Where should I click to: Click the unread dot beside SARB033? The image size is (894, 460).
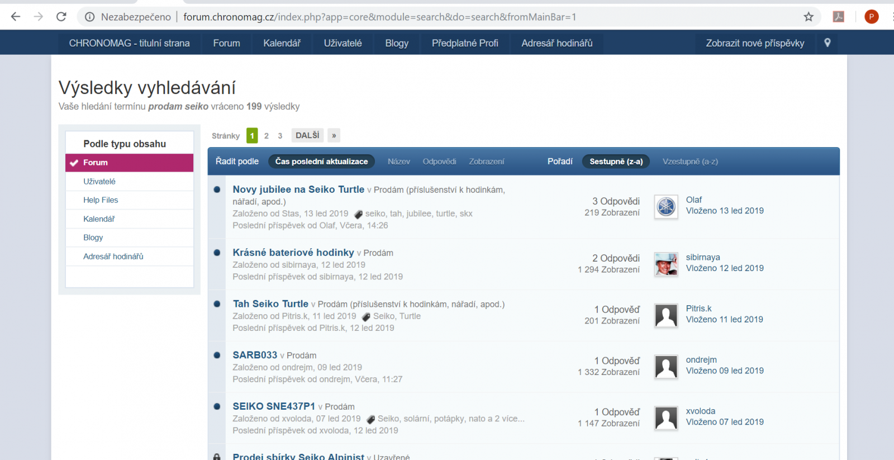pos(217,355)
